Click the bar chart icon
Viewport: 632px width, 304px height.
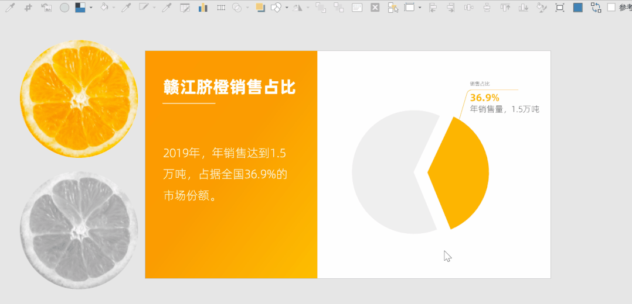click(x=203, y=7)
